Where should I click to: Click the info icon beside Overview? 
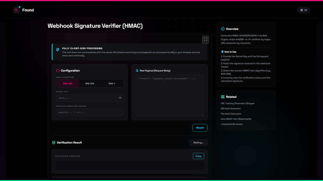pos(223,29)
